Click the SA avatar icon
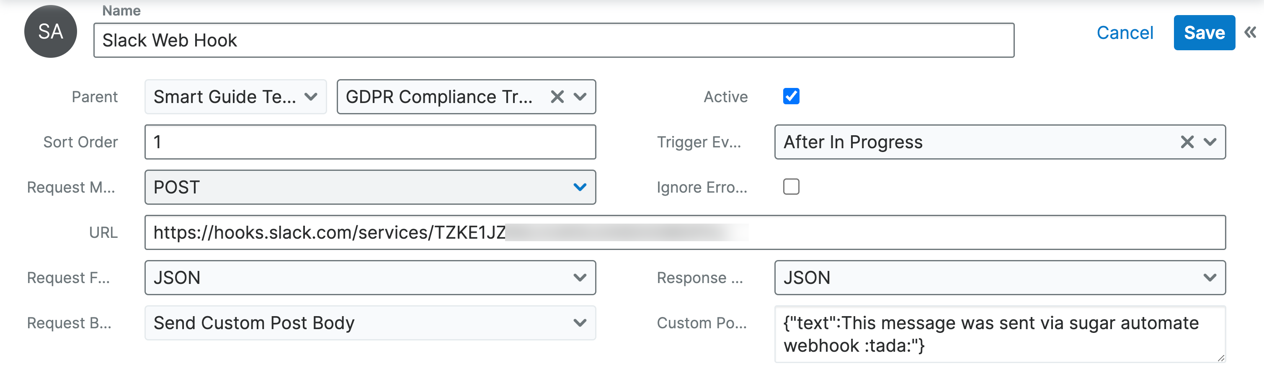Image resolution: width=1264 pixels, height=371 pixels. [x=51, y=31]
